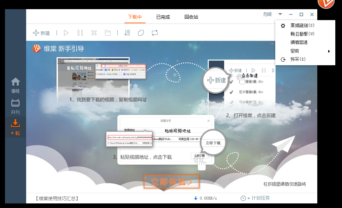Open settings menu entry with gear icon
Screen dimensions: 342x208
click(x=305, y=25)
